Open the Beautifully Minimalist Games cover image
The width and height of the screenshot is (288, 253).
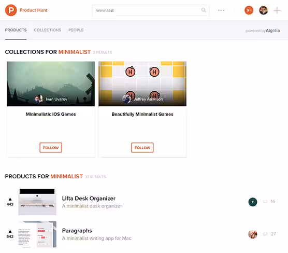pyautogui.click(x=142, y=84)
